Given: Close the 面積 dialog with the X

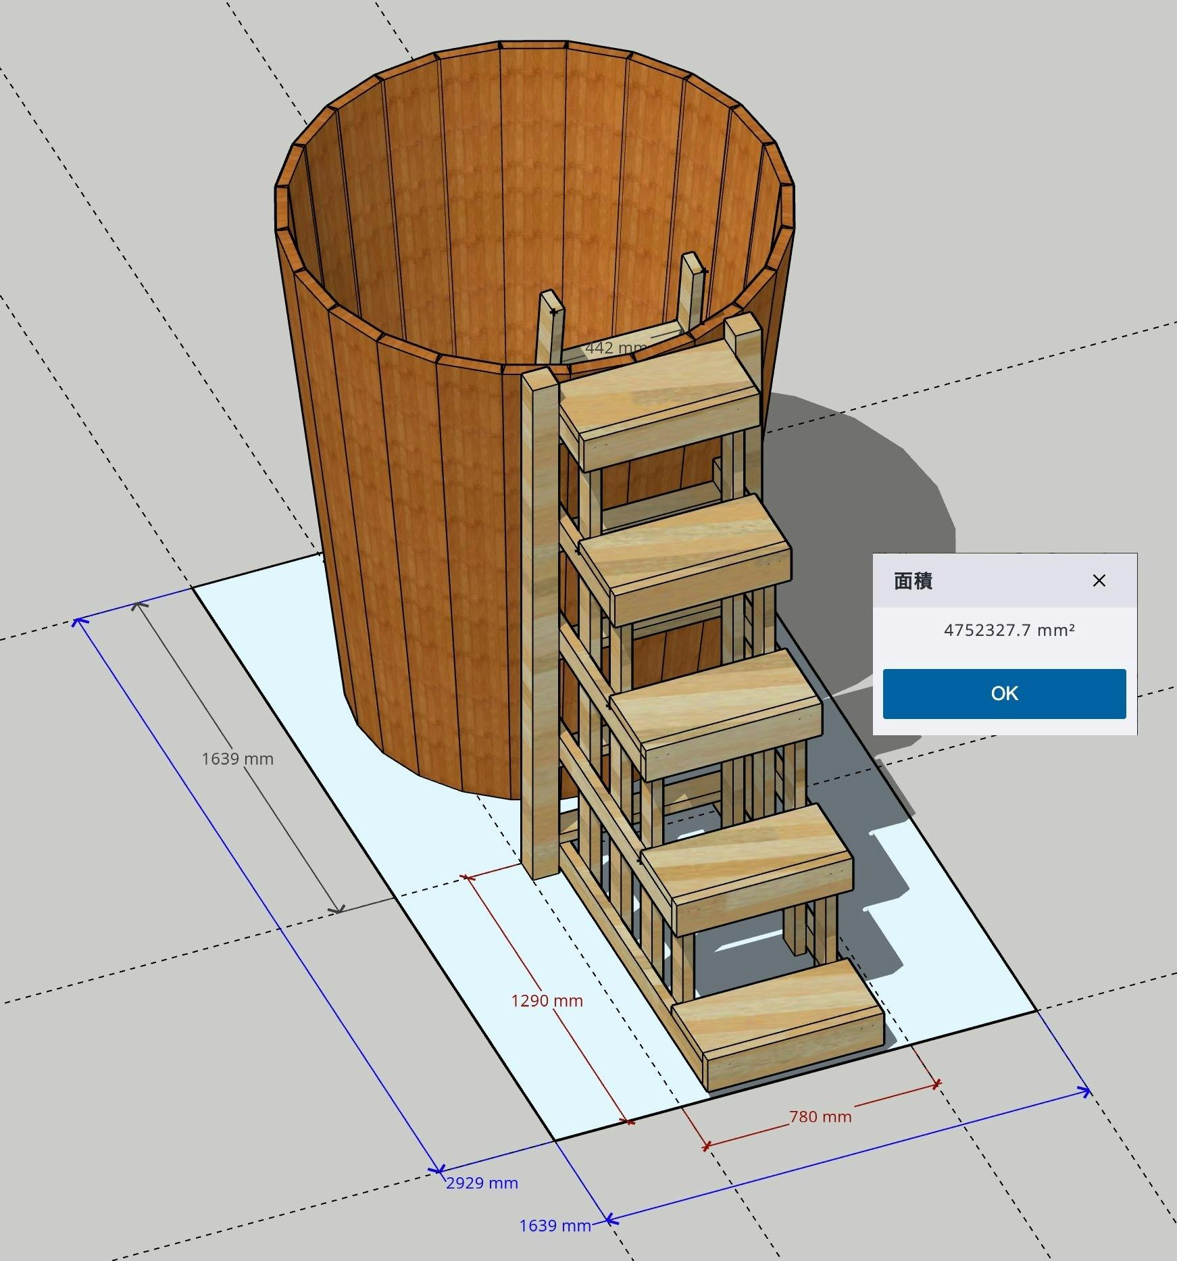Looking at the screenshot, I should click(x=1099, y=580).
